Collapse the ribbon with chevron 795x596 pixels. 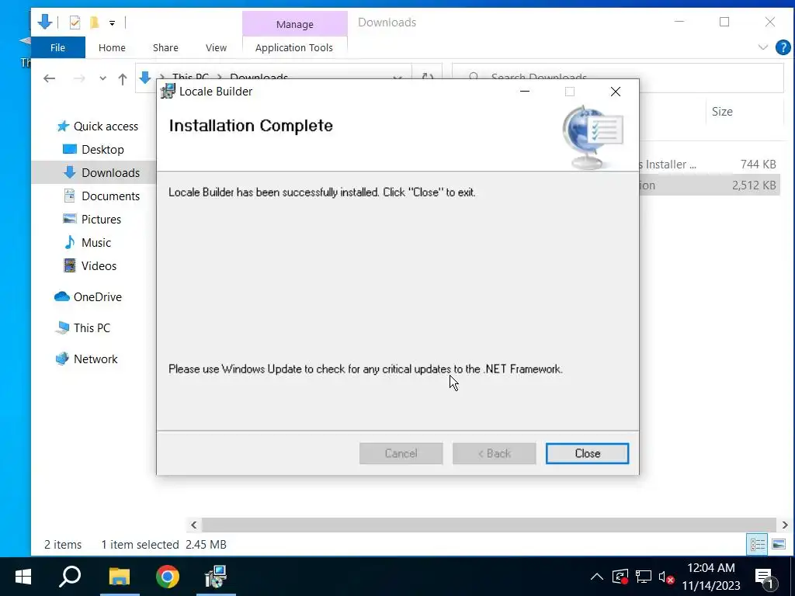[762, 47]
